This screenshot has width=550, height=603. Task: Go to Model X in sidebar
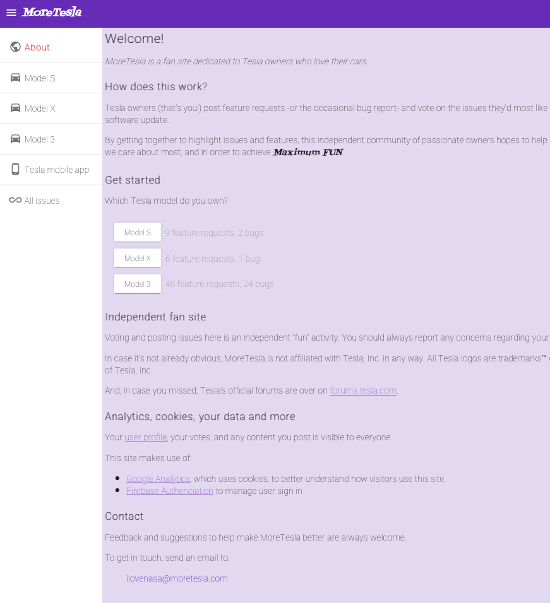pos(51,108)
